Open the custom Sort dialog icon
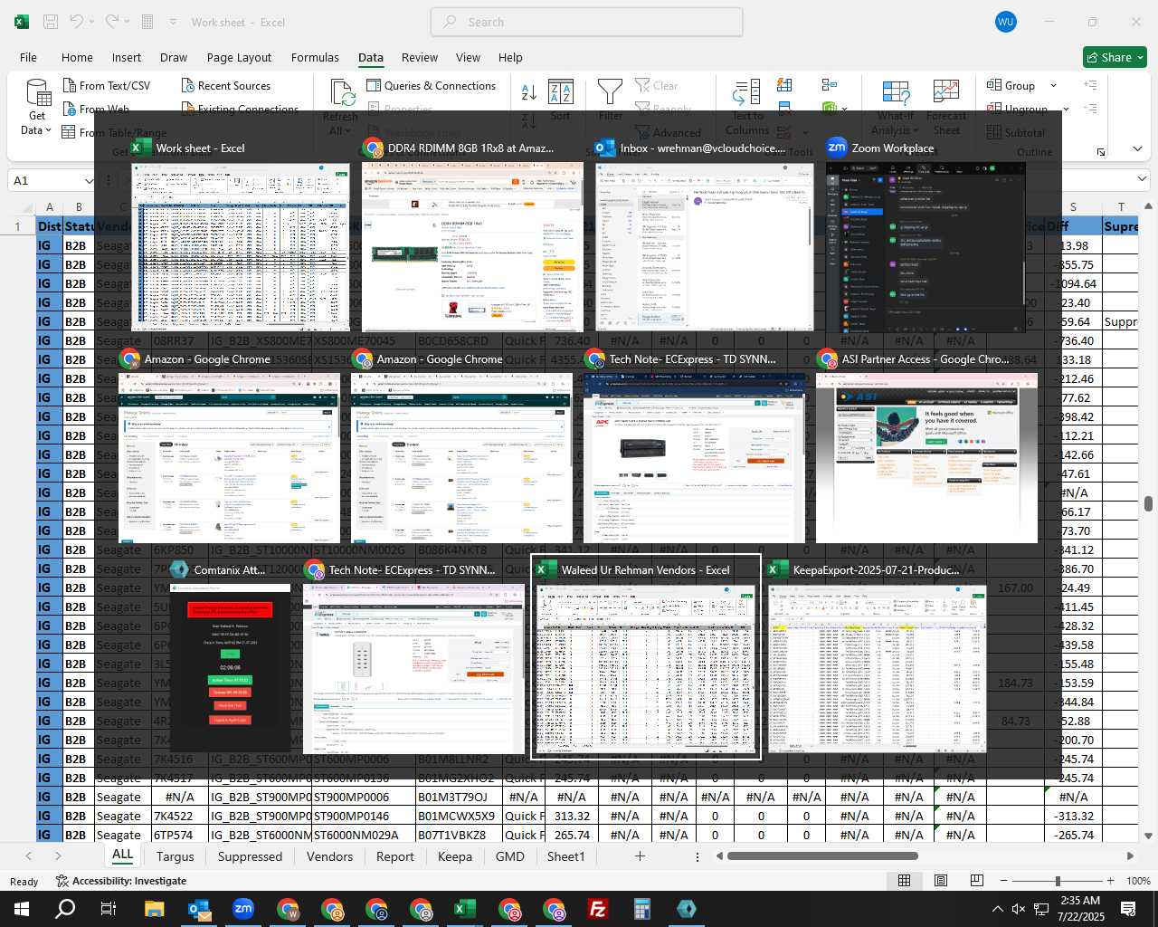 (561, 92)
